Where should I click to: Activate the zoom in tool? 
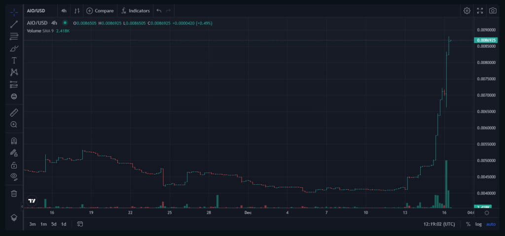(14, 124)
